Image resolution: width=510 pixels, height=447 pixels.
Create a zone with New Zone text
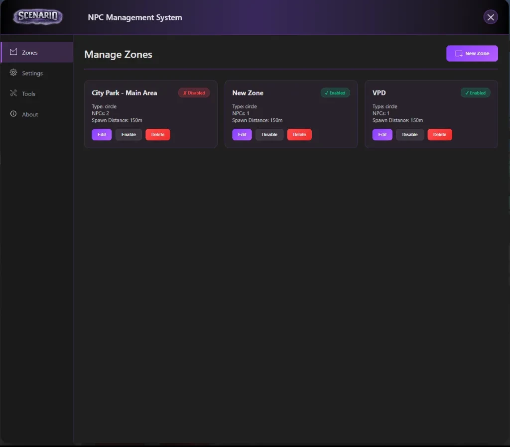(477, 54)
